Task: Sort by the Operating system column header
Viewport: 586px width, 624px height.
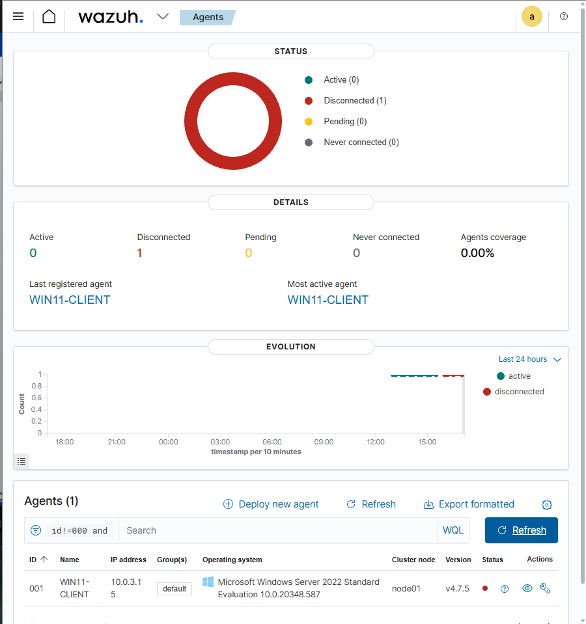Action: pos(232,560)
